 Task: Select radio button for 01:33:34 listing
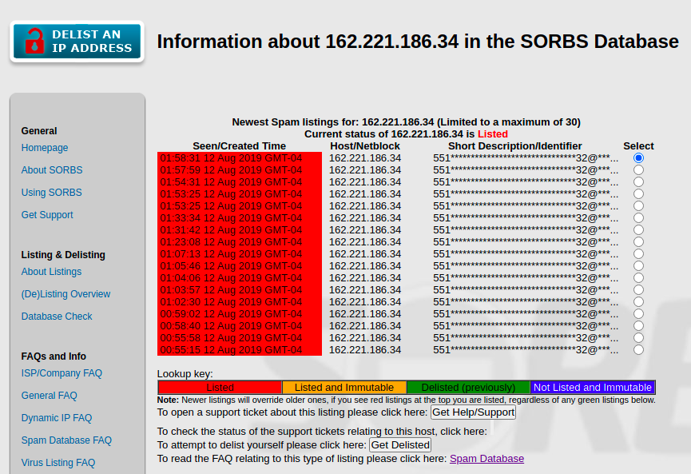[638, 218]
